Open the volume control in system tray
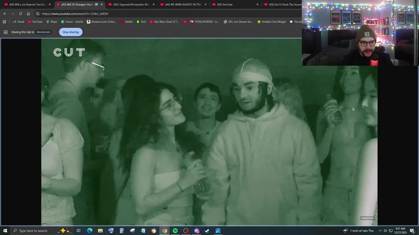The width and height of the screenshot is (419, 235). click(x=385, y=231)
